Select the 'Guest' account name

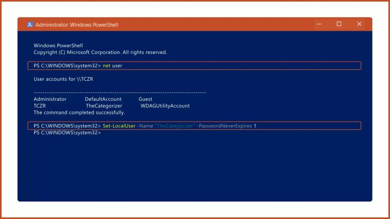[x=145, y=99]
